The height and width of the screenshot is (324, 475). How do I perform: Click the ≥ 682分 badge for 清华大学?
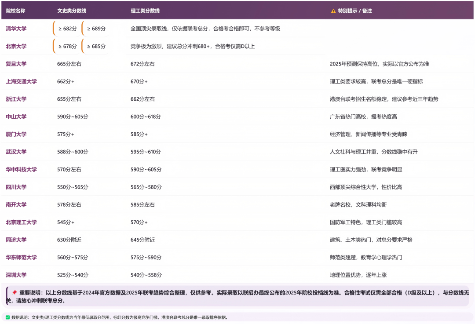[67, 29]
